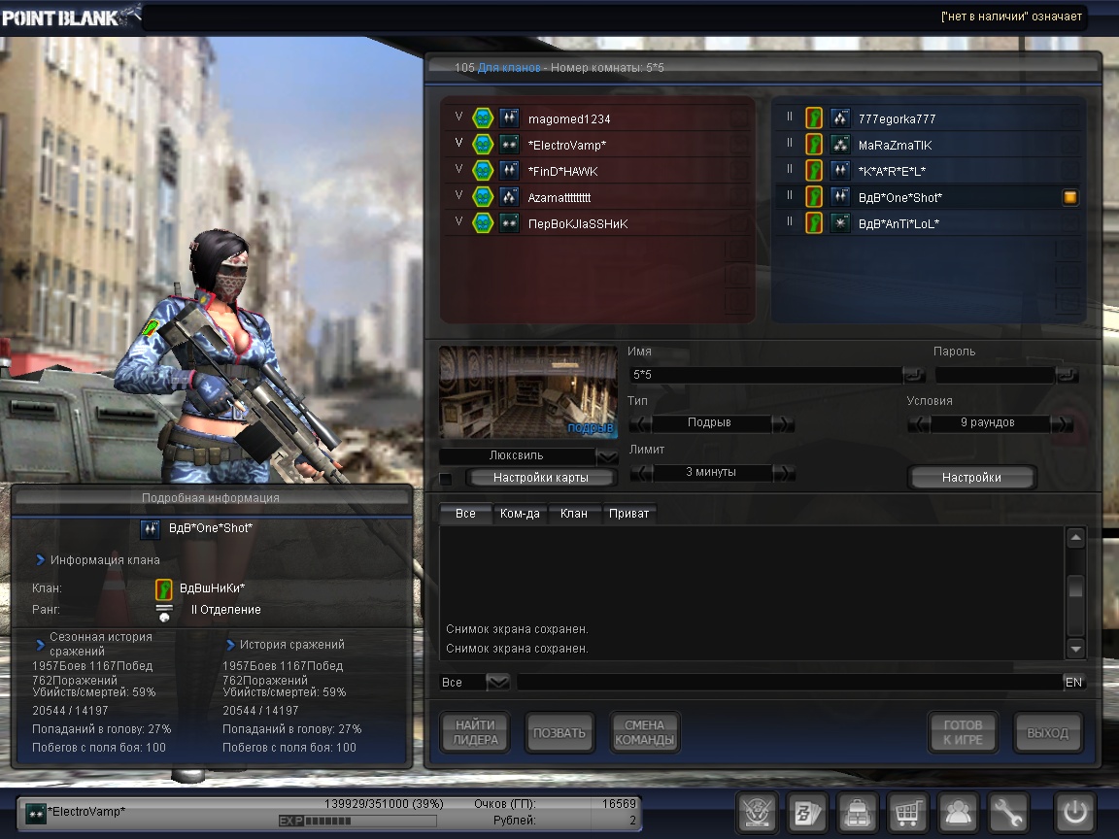Viewport: 1119px width, 839px height.
Task: Click *ElectroVamp* rank badge in red team
Action: tap(509, 144)
